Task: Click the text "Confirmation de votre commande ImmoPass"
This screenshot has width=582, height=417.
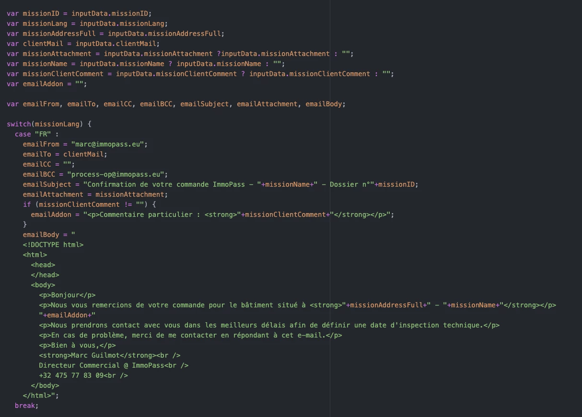Action: 166,184
